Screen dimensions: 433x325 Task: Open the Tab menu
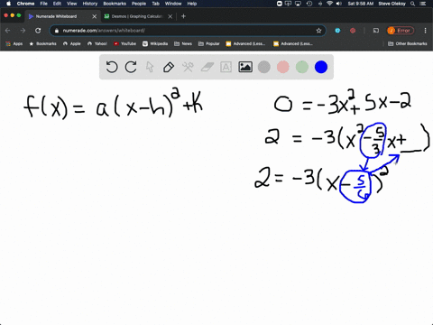pos(155,4)
